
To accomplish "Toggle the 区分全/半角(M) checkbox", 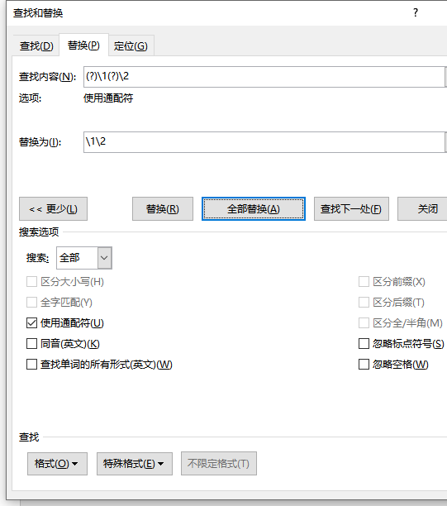I will tap(364, 323).
